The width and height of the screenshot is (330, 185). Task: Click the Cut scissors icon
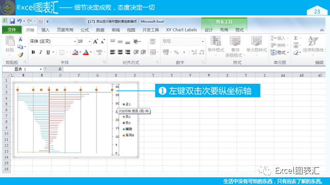click(21, 39)
